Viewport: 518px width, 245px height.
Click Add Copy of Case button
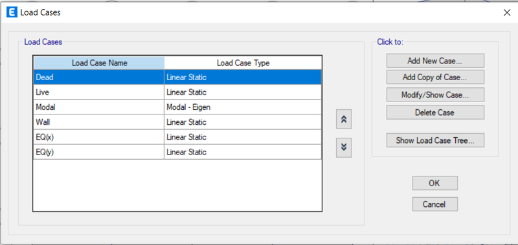435,77
